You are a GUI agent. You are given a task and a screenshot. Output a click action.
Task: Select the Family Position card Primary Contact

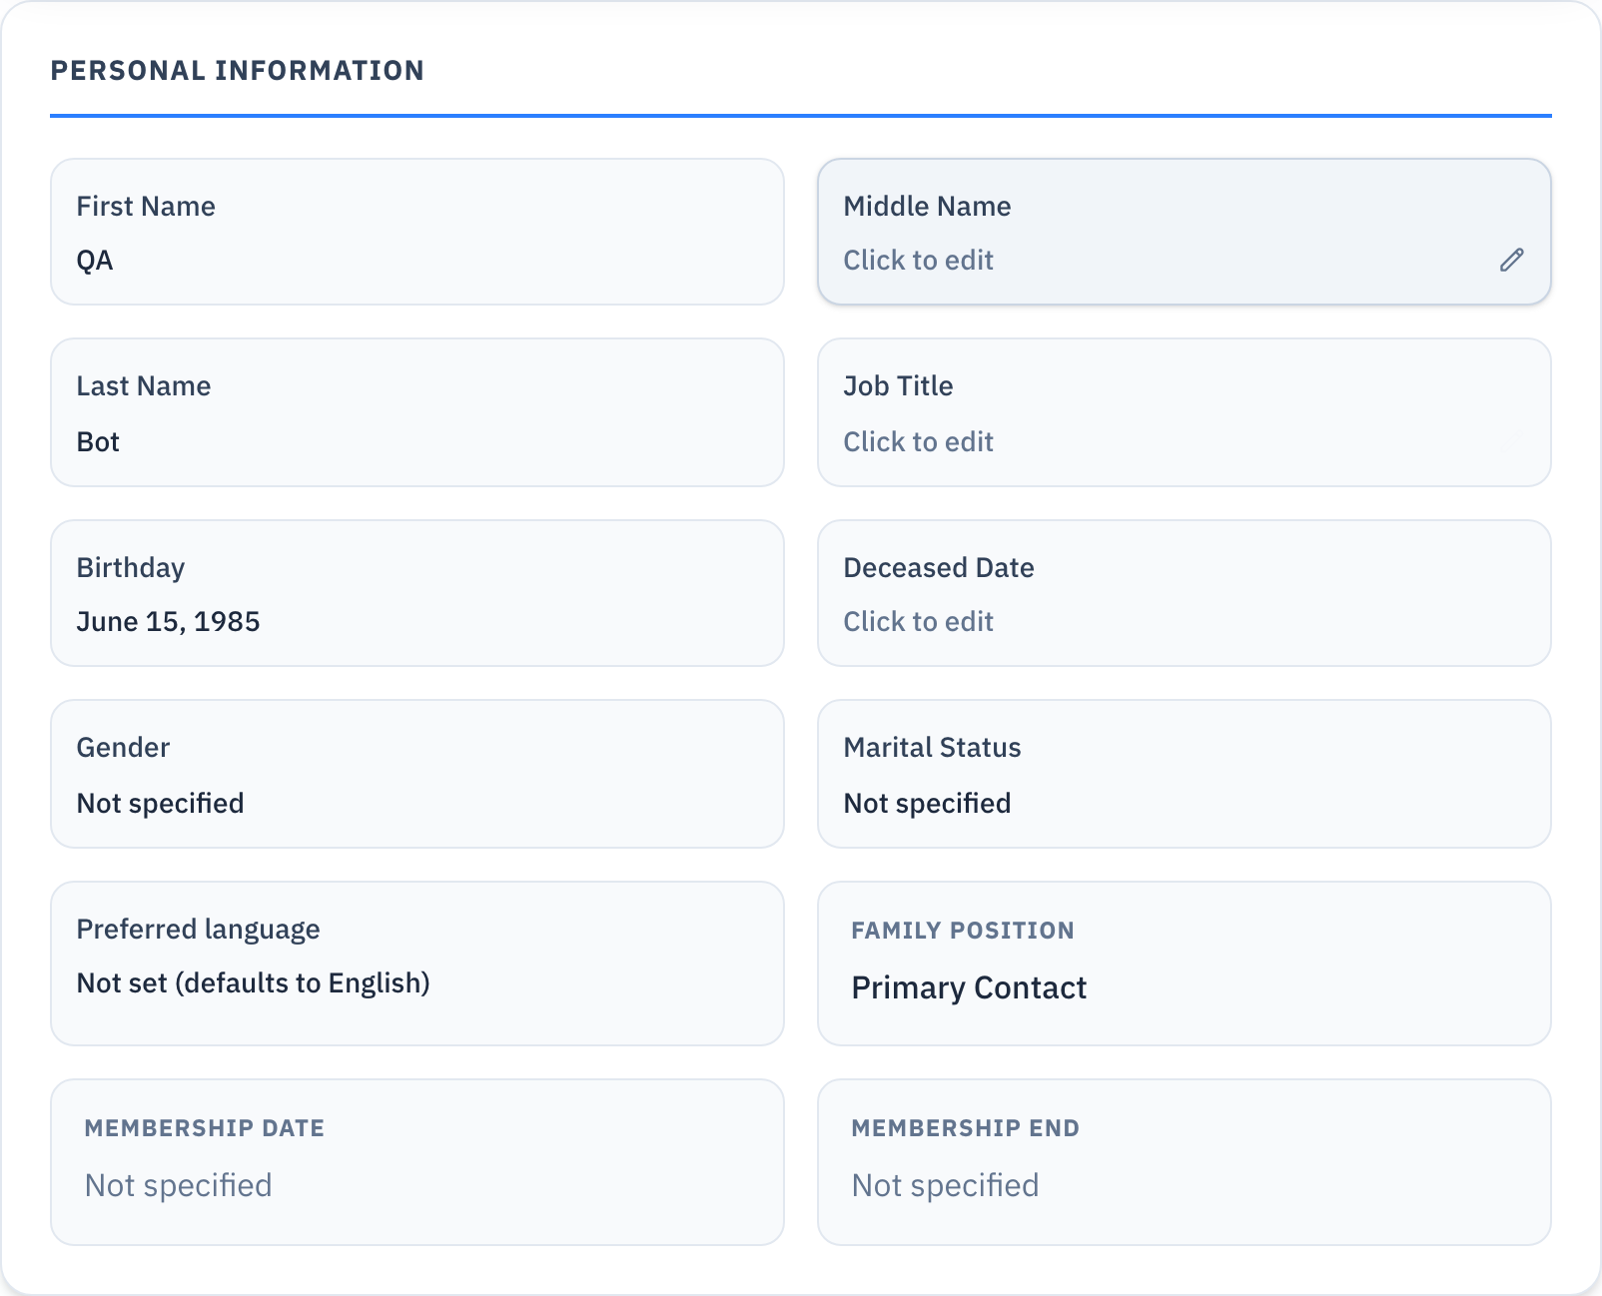pyautogui.click(x=1185, y=964)
